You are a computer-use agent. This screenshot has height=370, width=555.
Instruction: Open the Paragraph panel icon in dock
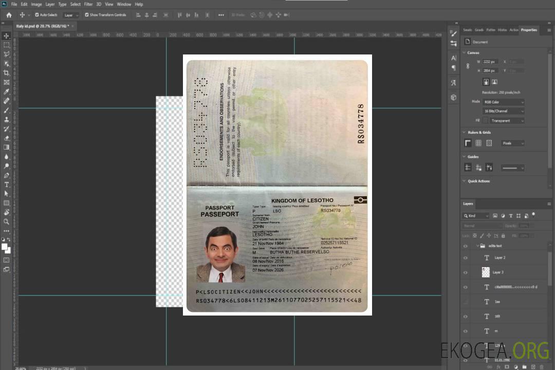tap(453, 68)
